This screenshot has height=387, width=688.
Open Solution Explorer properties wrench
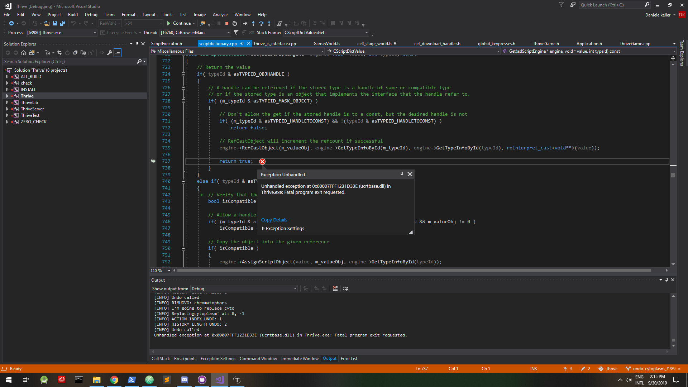point(110,53)
